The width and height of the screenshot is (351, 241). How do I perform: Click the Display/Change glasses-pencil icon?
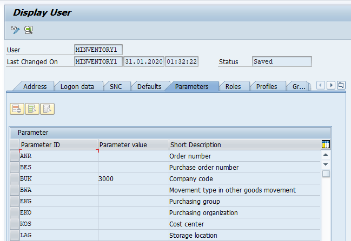click(x=15, y=29)
